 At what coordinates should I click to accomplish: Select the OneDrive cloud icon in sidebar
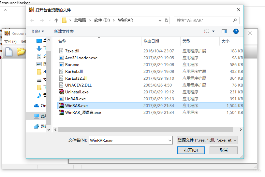pos(36,106)
